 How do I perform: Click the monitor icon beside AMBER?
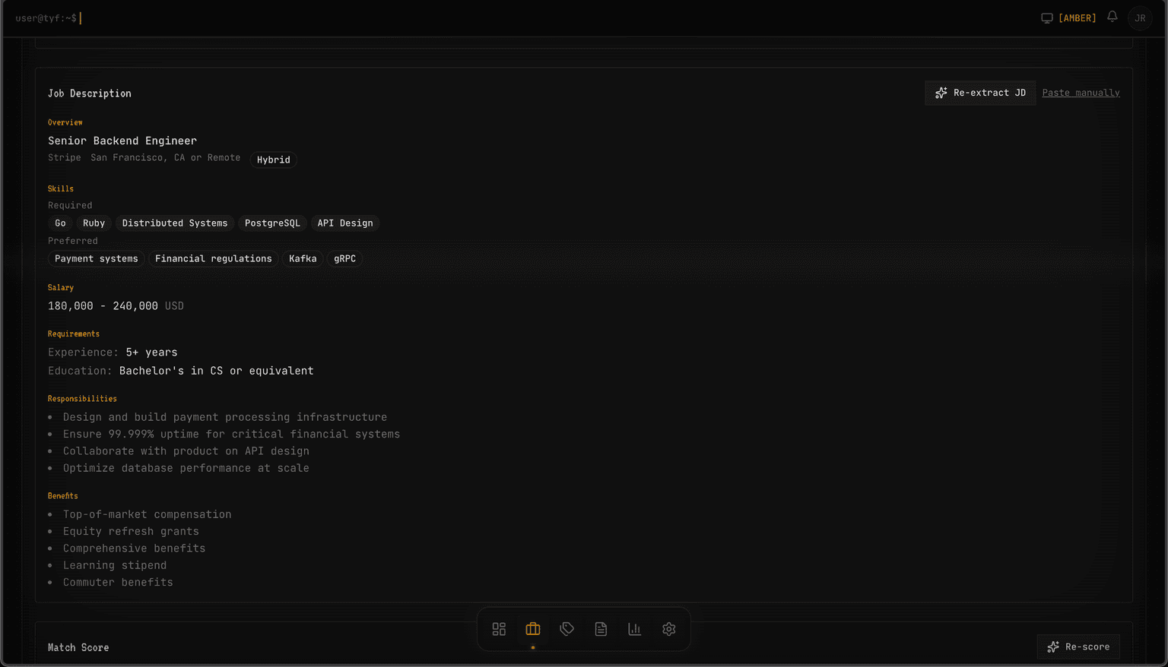tap(1047, 18)
